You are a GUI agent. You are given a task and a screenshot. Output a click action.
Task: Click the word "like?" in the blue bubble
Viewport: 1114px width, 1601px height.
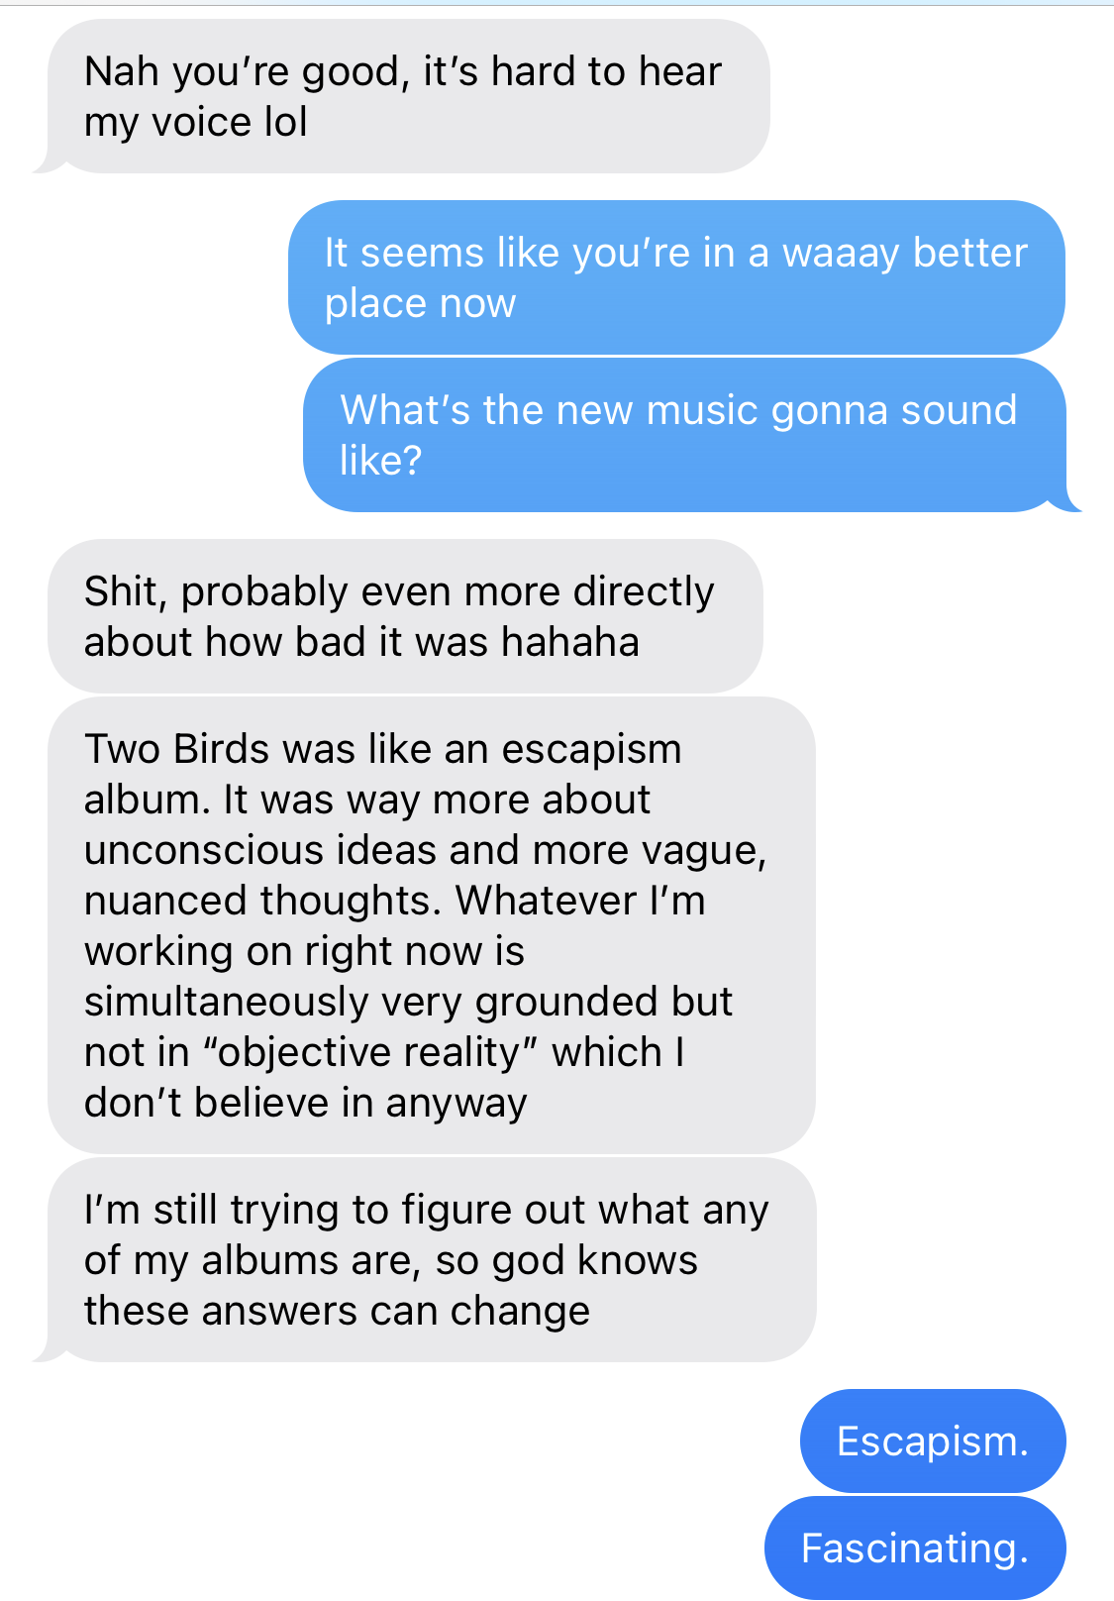pos(381,461)
